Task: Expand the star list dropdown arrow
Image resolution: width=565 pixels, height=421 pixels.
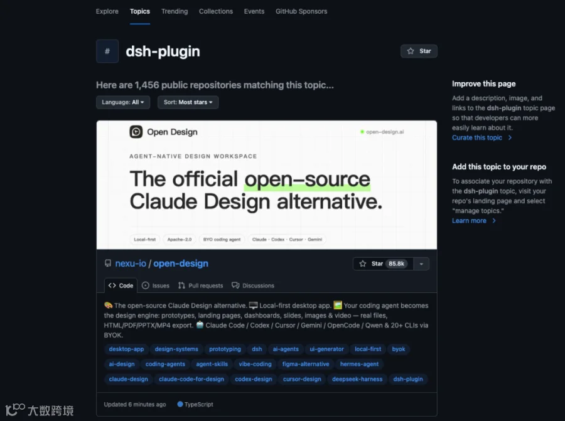Action: (x=421, y=264)
